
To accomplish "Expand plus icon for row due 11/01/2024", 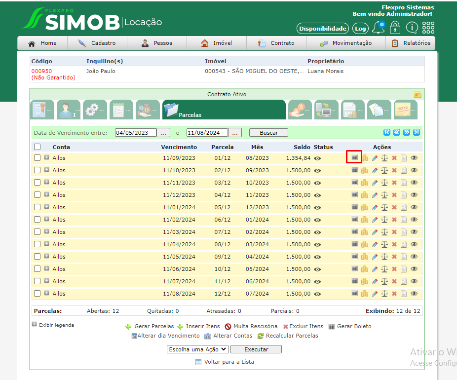I will click(46, 207).
